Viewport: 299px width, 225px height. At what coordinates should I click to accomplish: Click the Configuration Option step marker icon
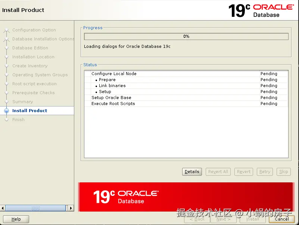[6, 30]
